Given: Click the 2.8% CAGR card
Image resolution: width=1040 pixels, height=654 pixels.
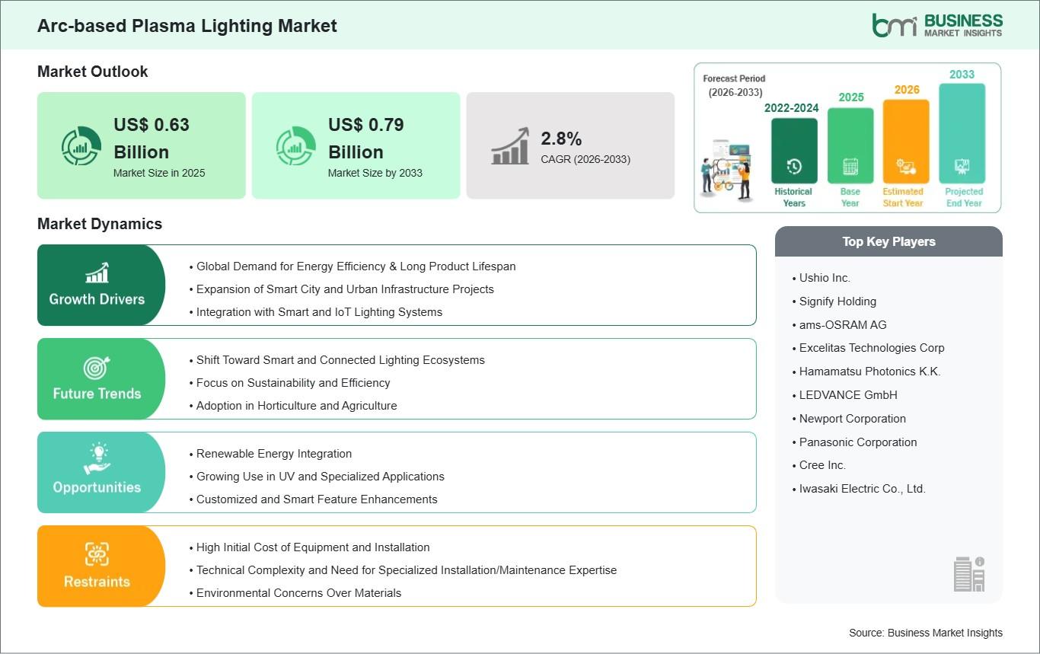Looking at the screenshot, I should 570,146.
